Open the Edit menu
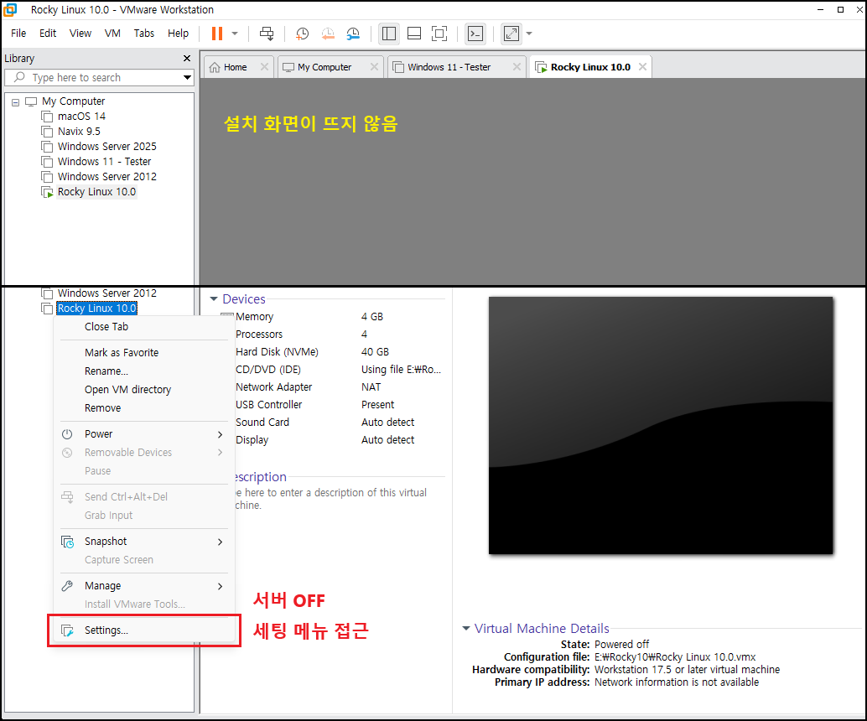This screenshot has width=867, height=721. tap(48, 34)
